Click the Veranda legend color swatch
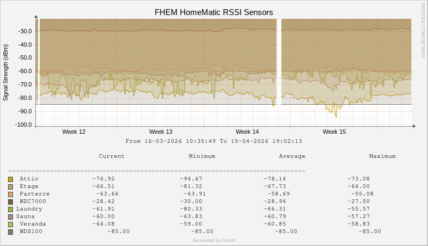 [11, 224]
